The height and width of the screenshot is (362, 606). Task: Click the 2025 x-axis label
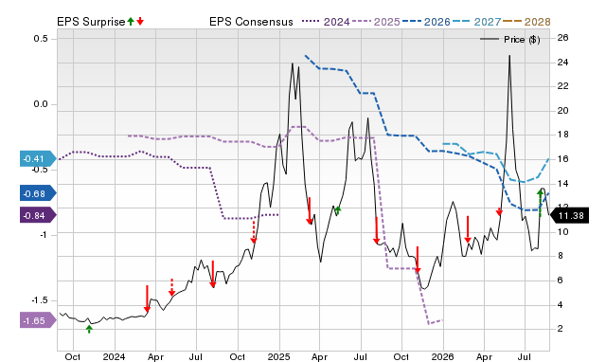click(x=278, y=356)
